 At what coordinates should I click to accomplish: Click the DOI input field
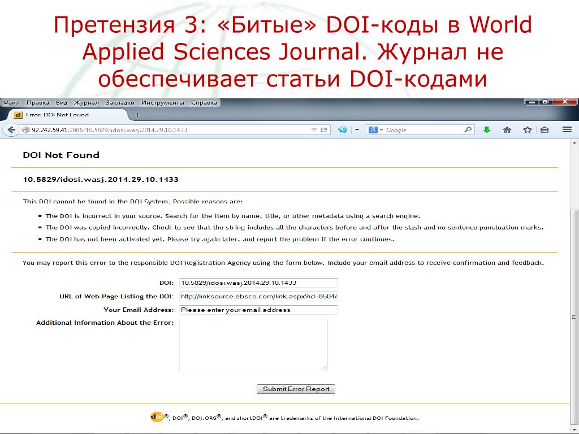[258, 283]
